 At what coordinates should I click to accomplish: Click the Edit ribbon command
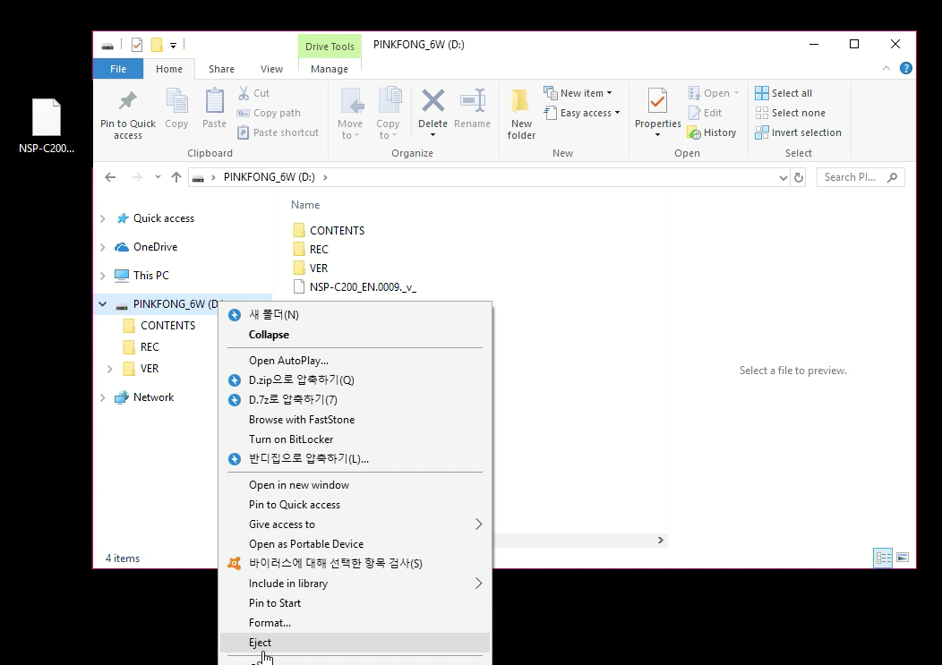click(x=706, y=113)
